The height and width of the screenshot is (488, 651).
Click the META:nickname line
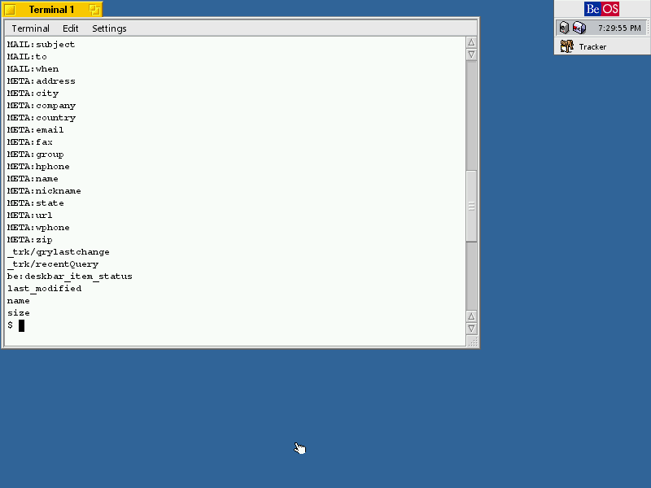(x=44, y=191)
